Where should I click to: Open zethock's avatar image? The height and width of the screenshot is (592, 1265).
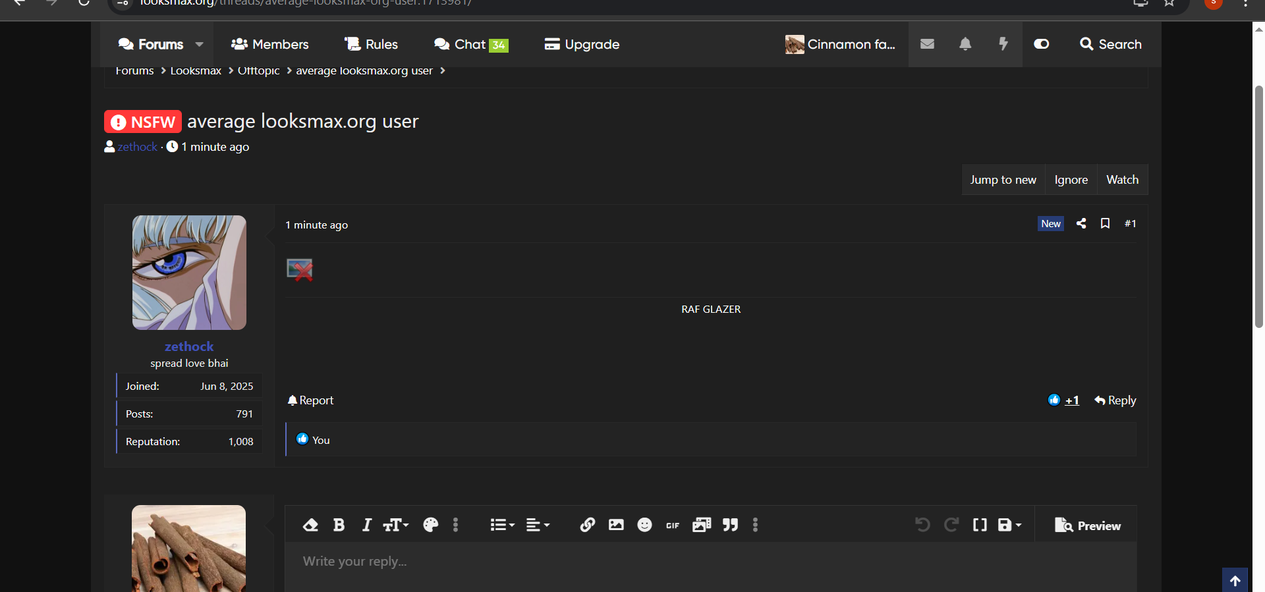[x=189, y=273]
